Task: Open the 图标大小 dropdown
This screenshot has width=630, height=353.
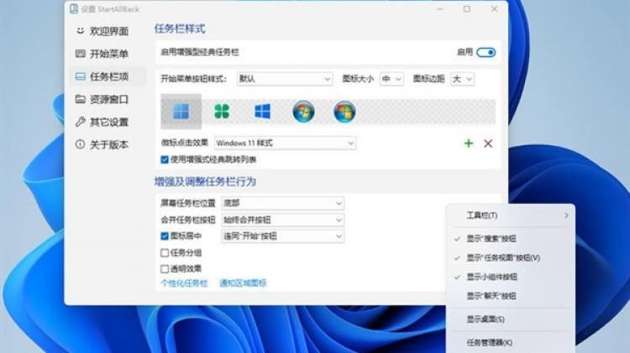Action: point(391,79)
